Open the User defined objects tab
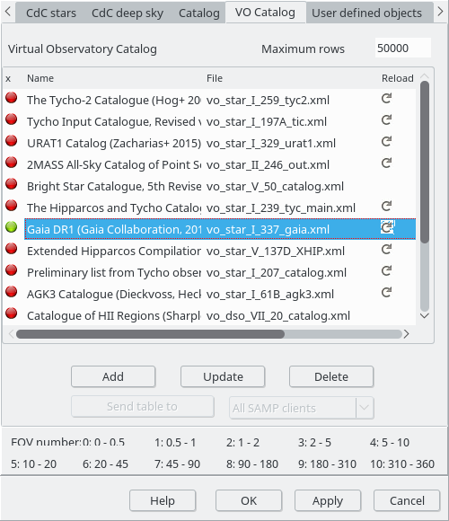 366,13
